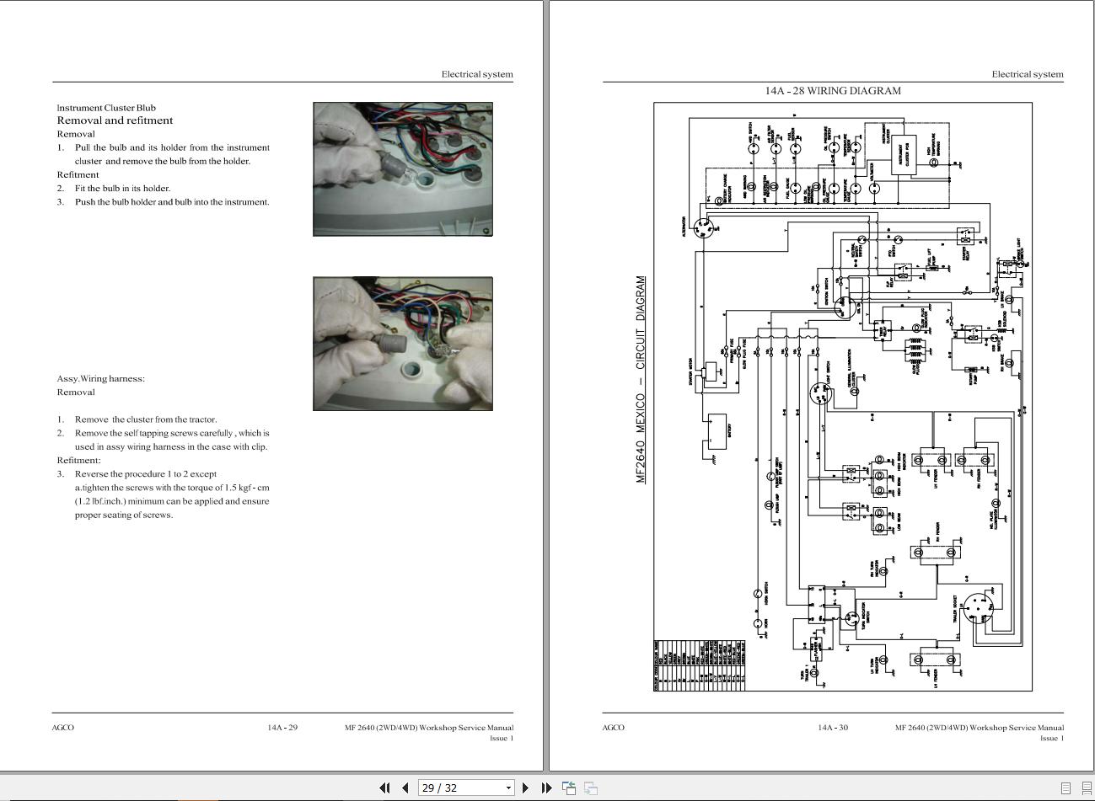1095x801 pixels.
Task: Click 'Remove the cluster from the tractor.' step
Action: tap(146, 419)
